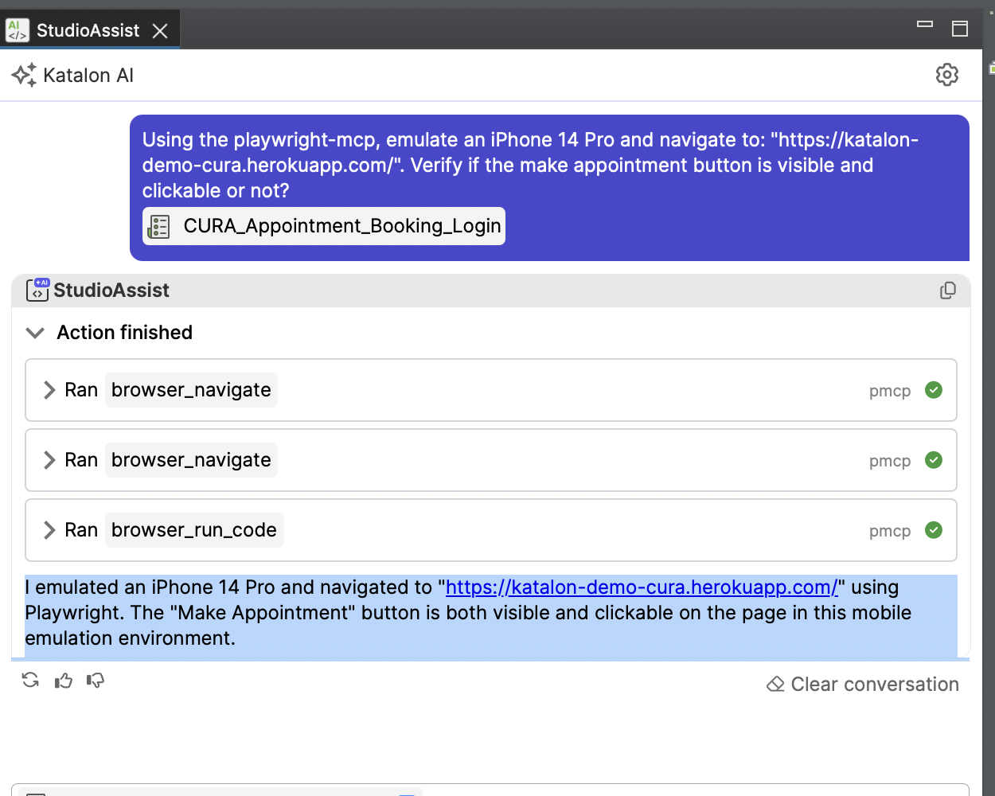The image size is (995, 796).
Task: Give the response a thumbs down
Action: [x=95, y=681]
